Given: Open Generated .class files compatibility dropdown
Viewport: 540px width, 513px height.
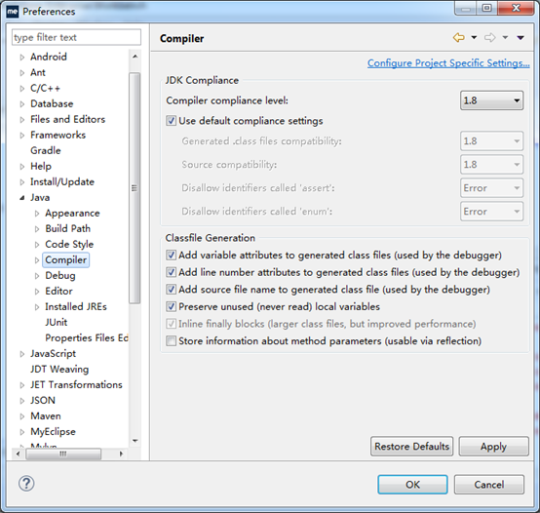Looking at the screenshot, I should pos(491,140).
